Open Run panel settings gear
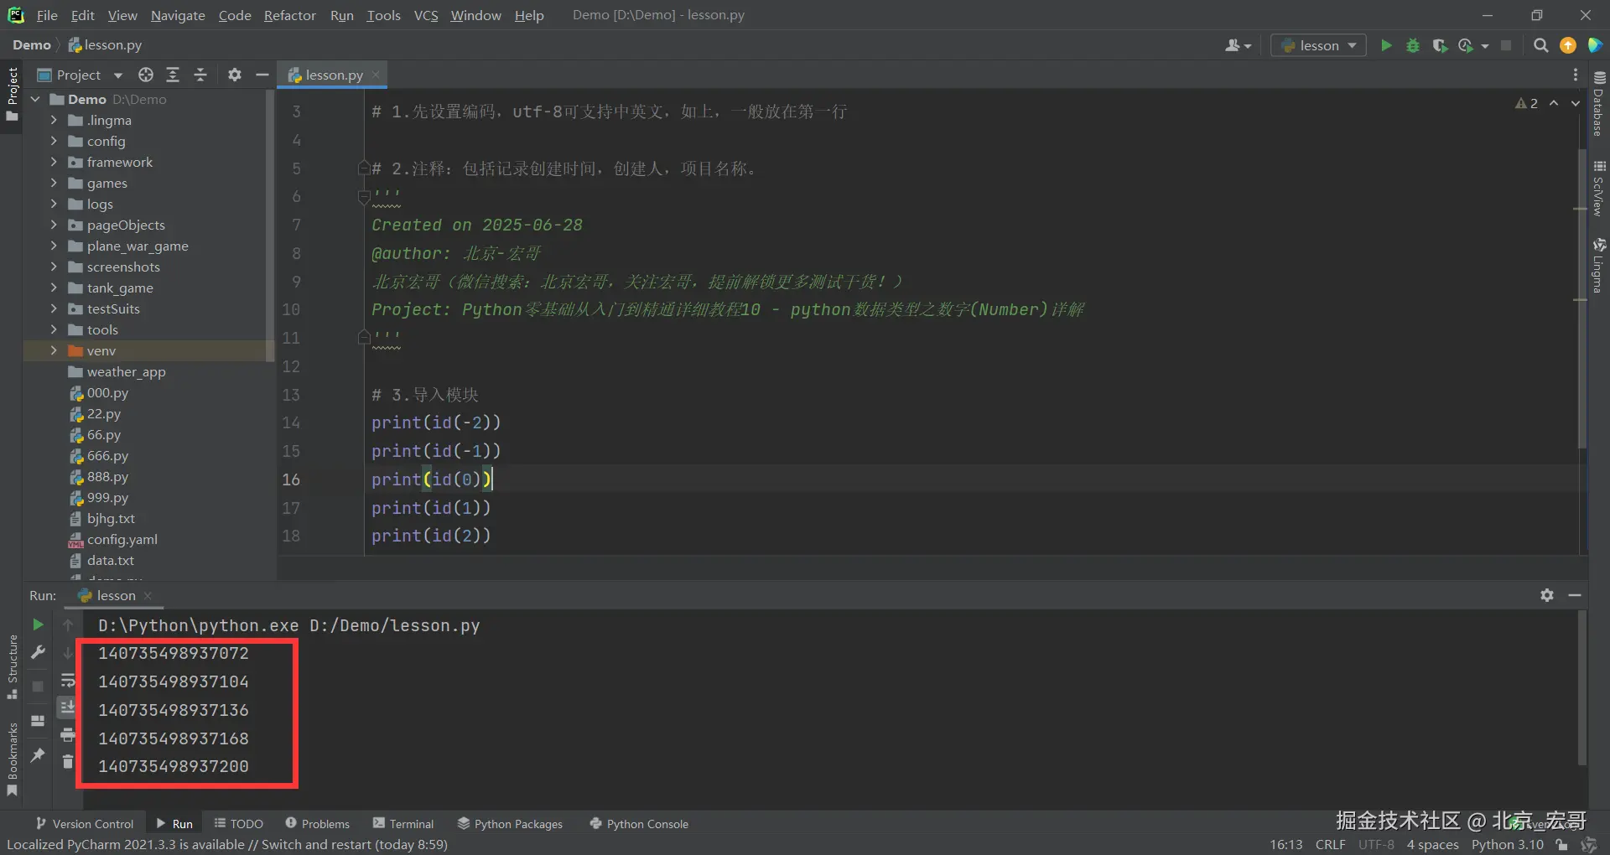The height and width of the screenshot is (855, 1610). pyautogui.click(x=1547, y=595)
